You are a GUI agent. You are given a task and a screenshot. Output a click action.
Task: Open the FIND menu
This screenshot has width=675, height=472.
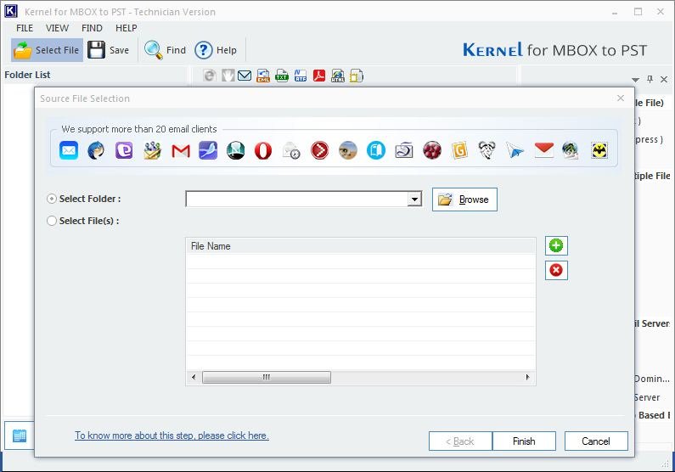(x=92, y=28)
